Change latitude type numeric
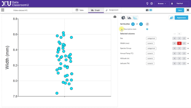The image size is (191, 108). point(150,64)
